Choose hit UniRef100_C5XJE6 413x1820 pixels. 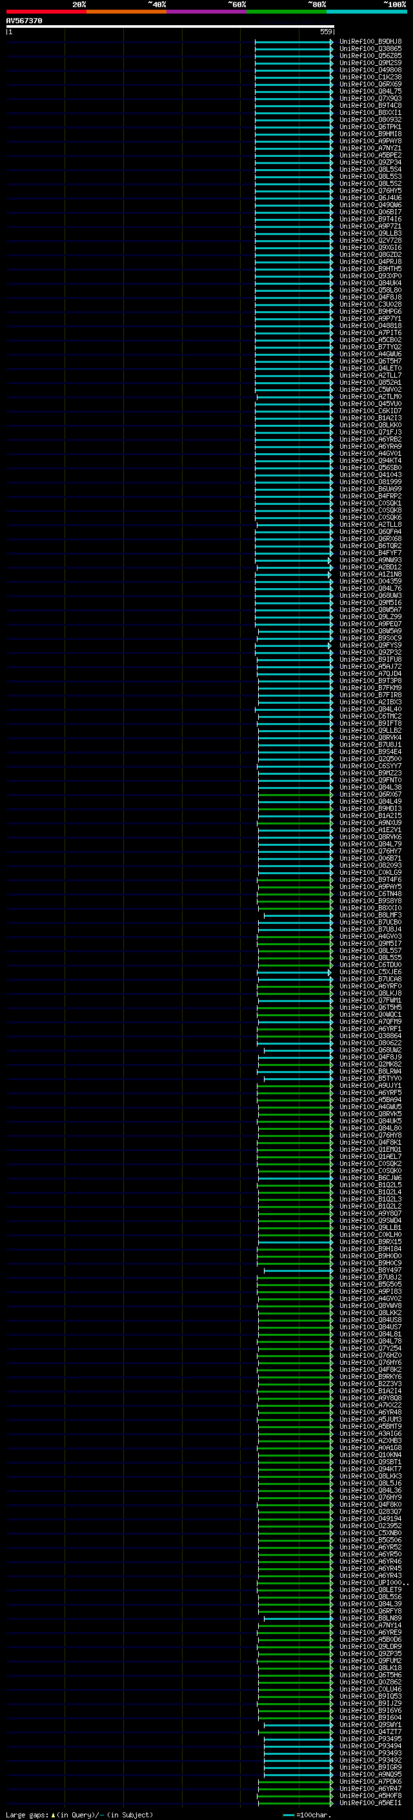point(370,972)
